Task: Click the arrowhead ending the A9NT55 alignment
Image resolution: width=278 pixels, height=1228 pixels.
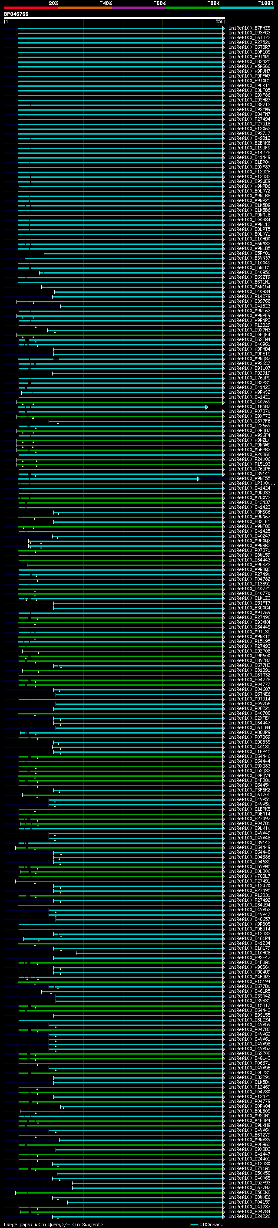Action: click(199, 479)
